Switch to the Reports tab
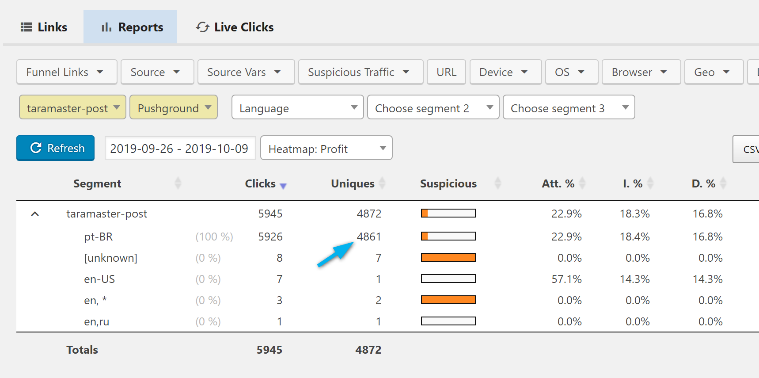This screenshot has width=759, height=378. (x=130, y=27)
